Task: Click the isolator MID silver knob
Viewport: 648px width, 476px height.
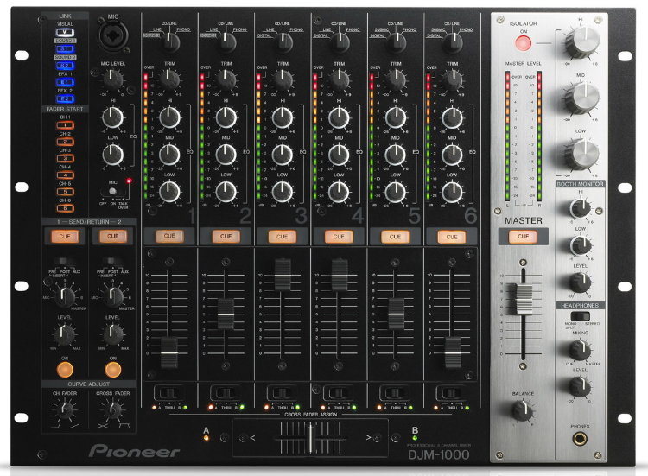Action: [582, 98]
